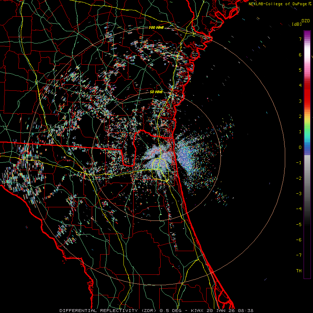Click the -5 value on the color scale

pyautogui.click(x=299, y=225)
